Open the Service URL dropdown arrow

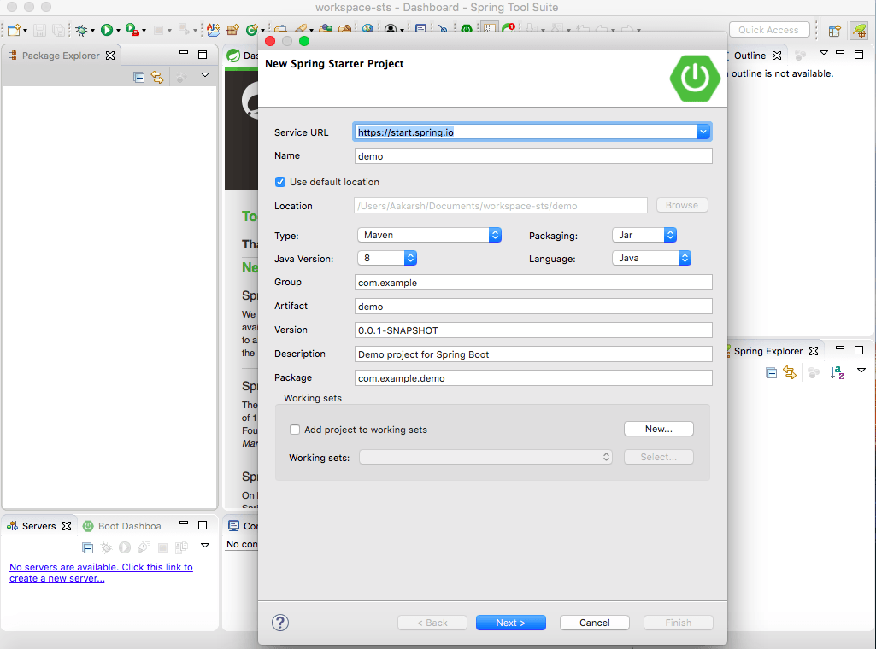[x=703, y=132]
